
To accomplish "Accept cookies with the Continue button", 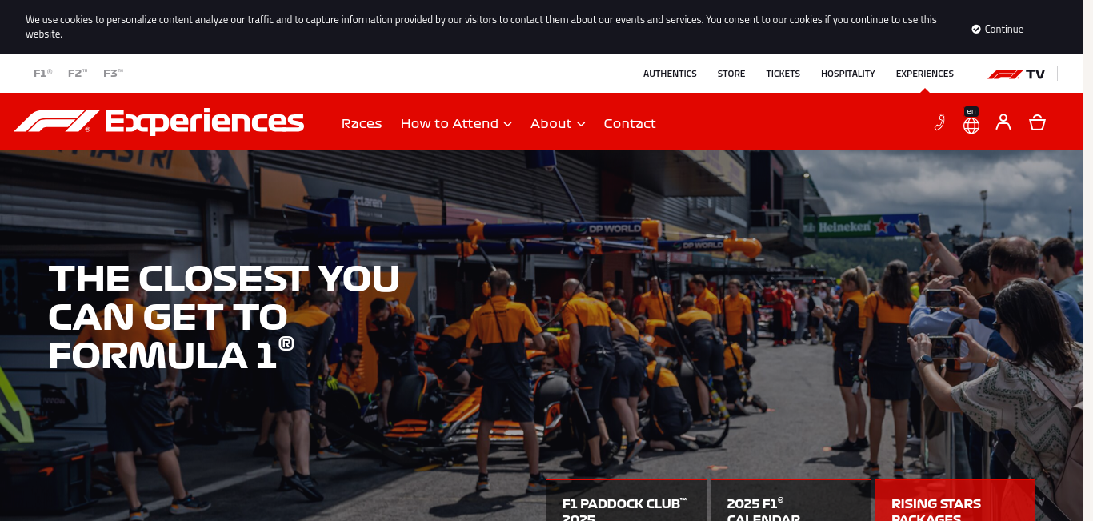I will (998, 29).
